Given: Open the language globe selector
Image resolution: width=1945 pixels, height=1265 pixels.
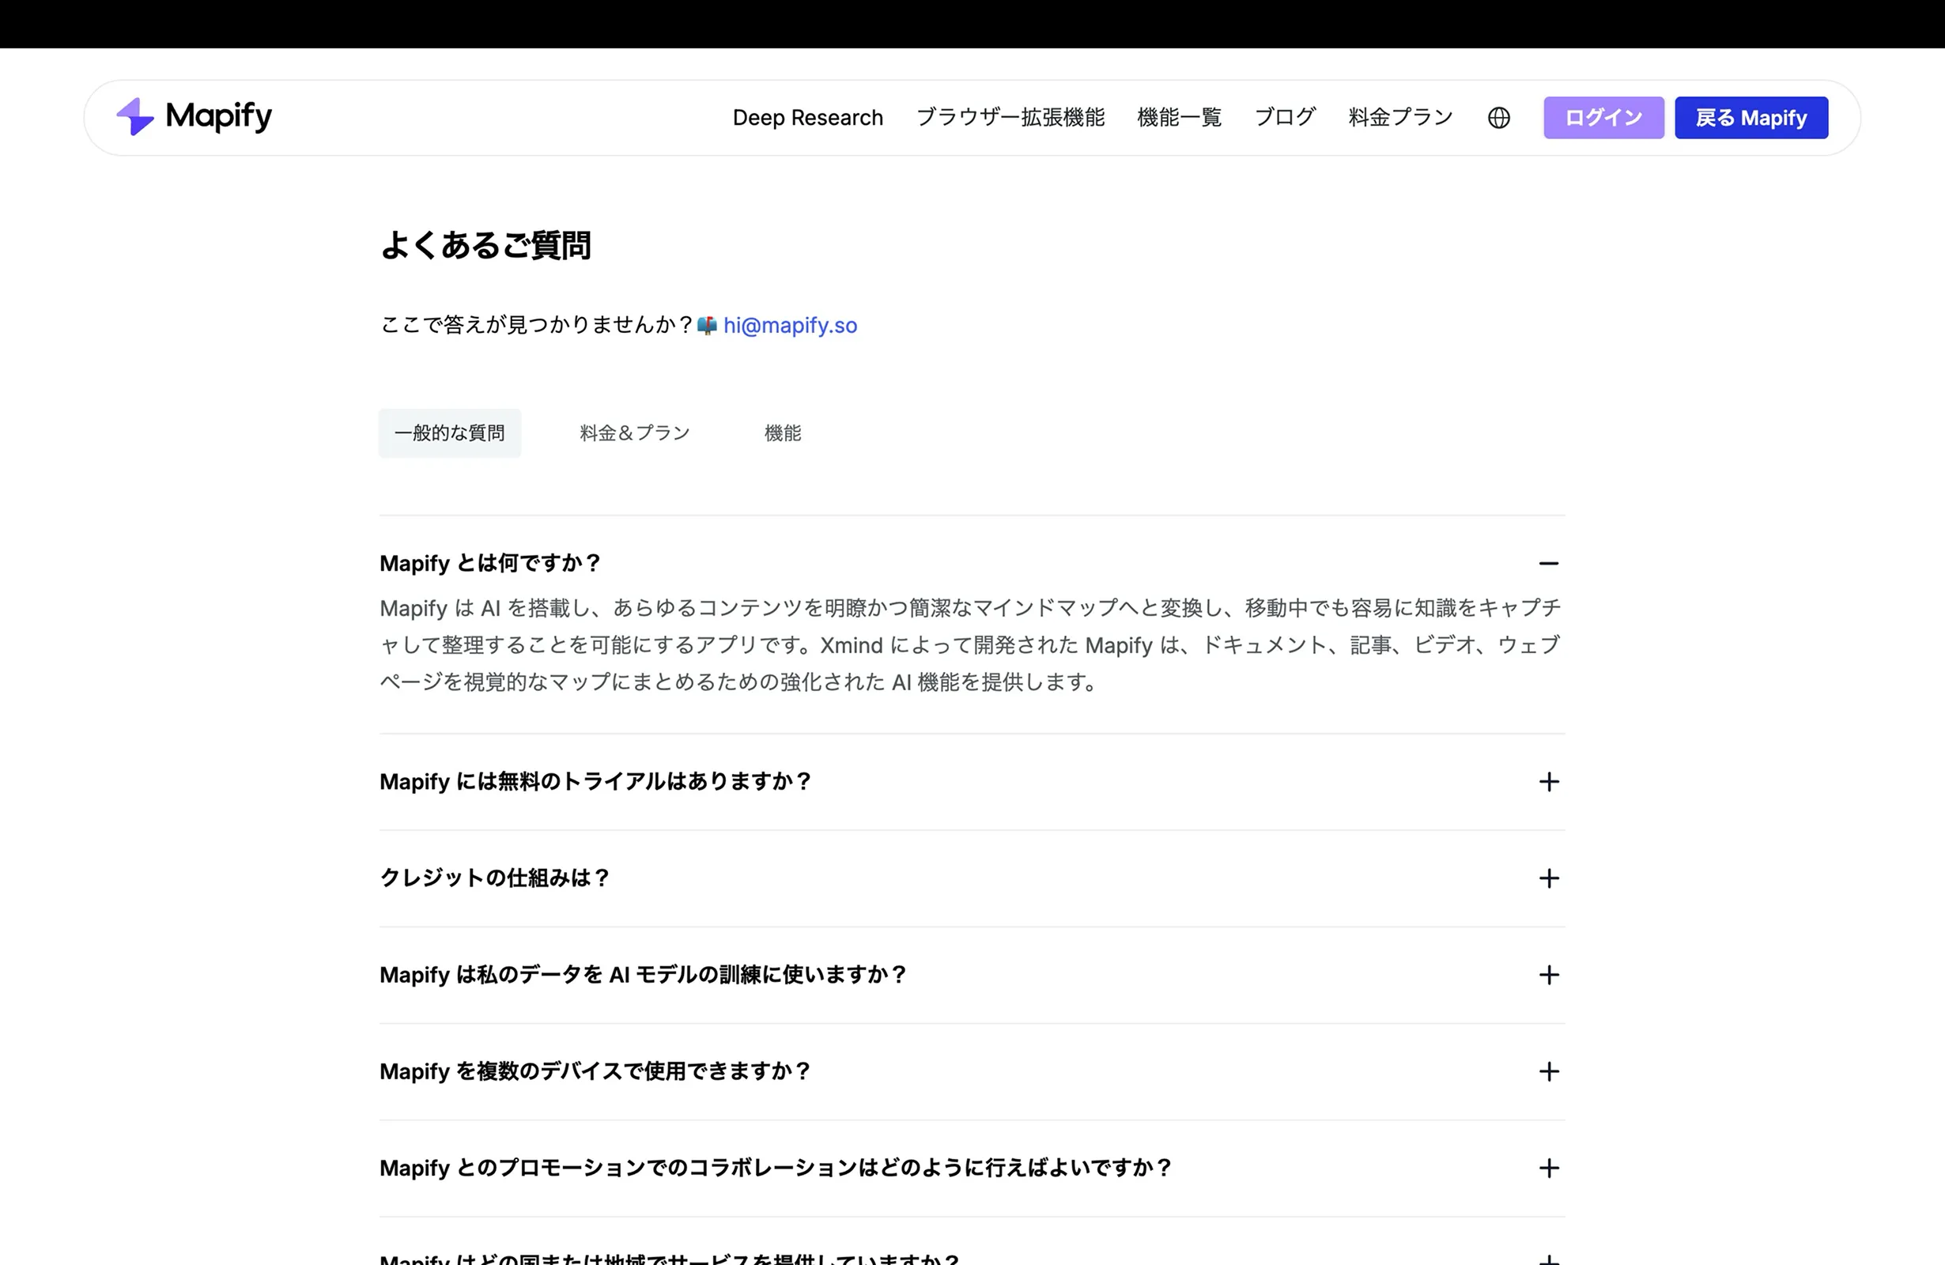Looking at the screenshot, I should pyautogui.click(x=1498, y=118).
